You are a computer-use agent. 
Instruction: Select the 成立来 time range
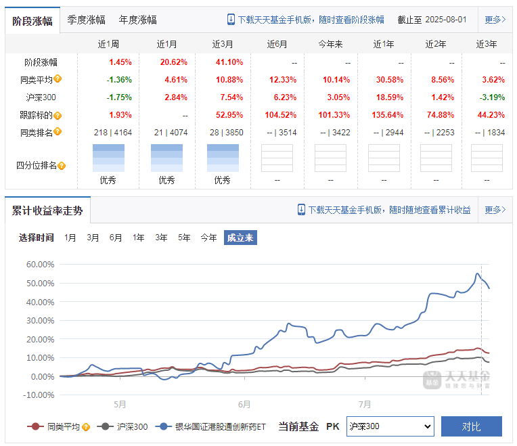pyautogui.click(x=240, y=238)
